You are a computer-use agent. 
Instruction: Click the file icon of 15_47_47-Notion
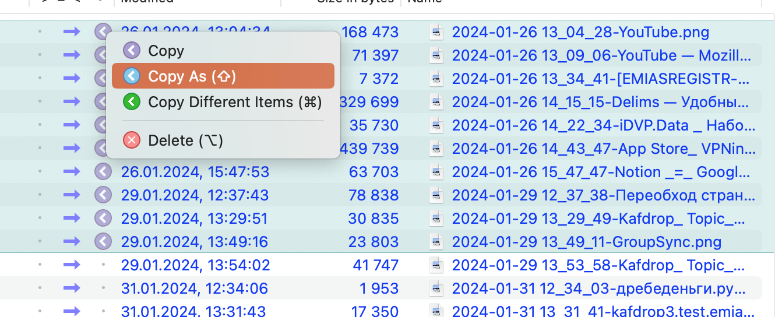point(436,172)
